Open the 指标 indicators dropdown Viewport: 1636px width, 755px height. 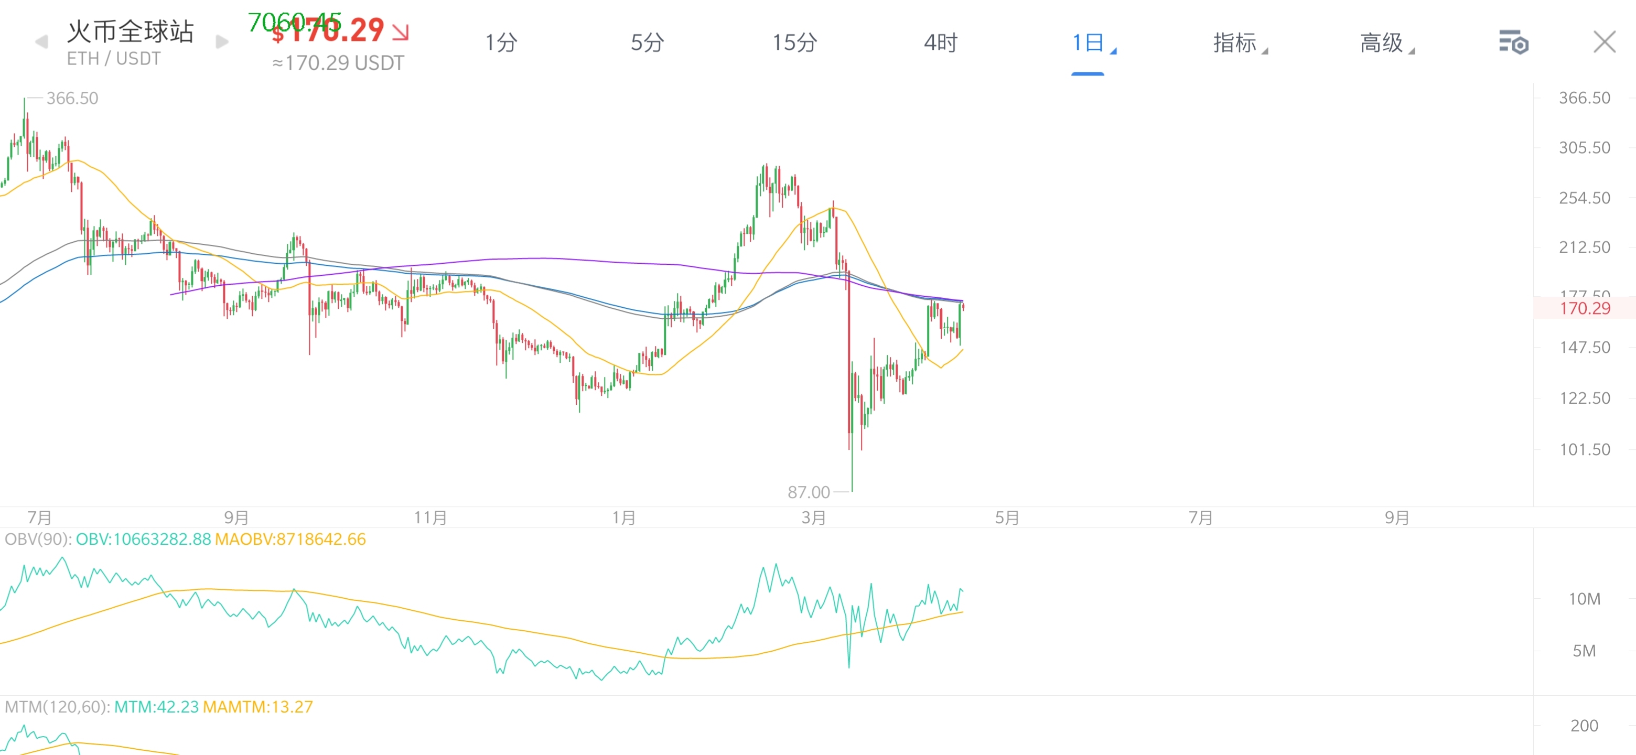tap(1239, 42)
